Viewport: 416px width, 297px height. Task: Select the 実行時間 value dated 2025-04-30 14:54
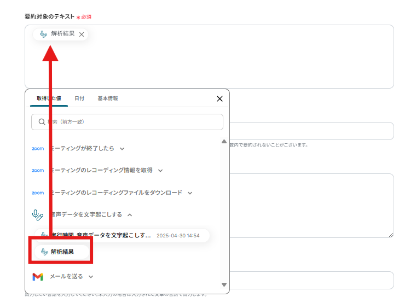coord(122,236)
